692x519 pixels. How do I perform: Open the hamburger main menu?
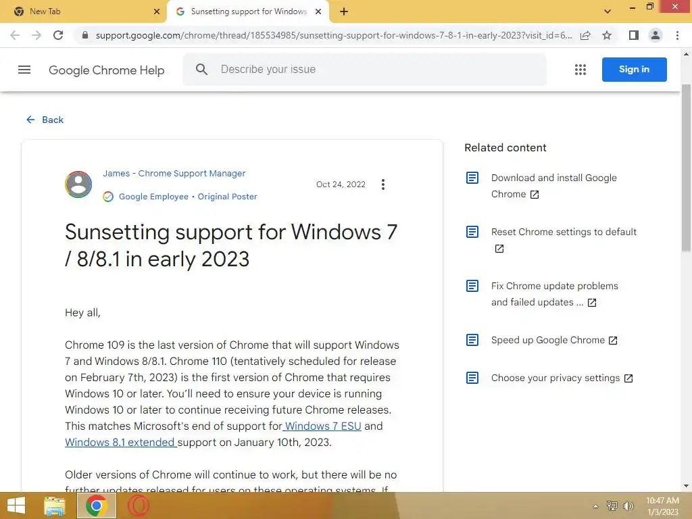[24, 70]
